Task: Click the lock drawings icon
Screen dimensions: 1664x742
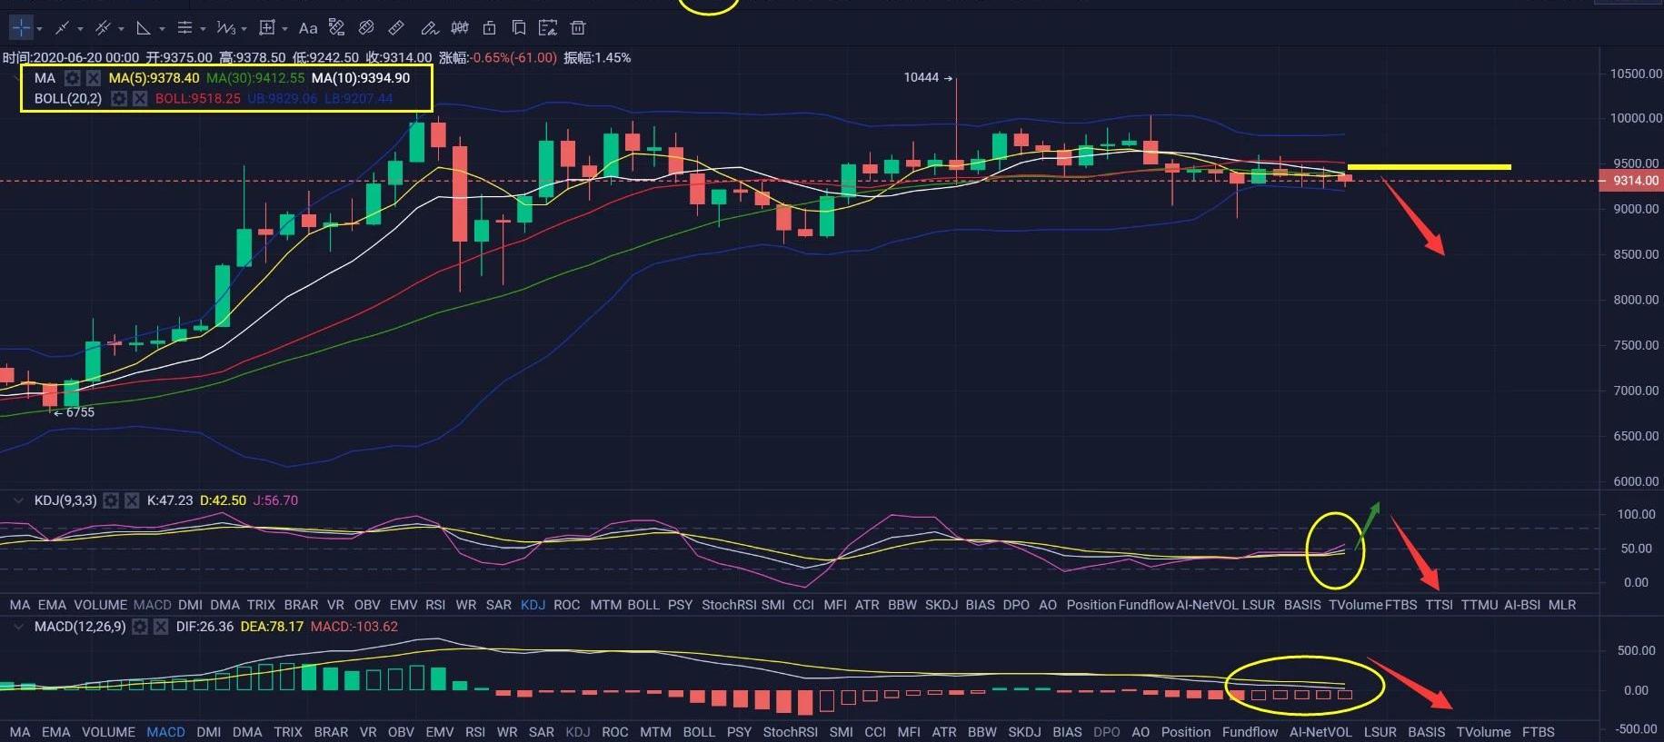Action: pos(489,28)
